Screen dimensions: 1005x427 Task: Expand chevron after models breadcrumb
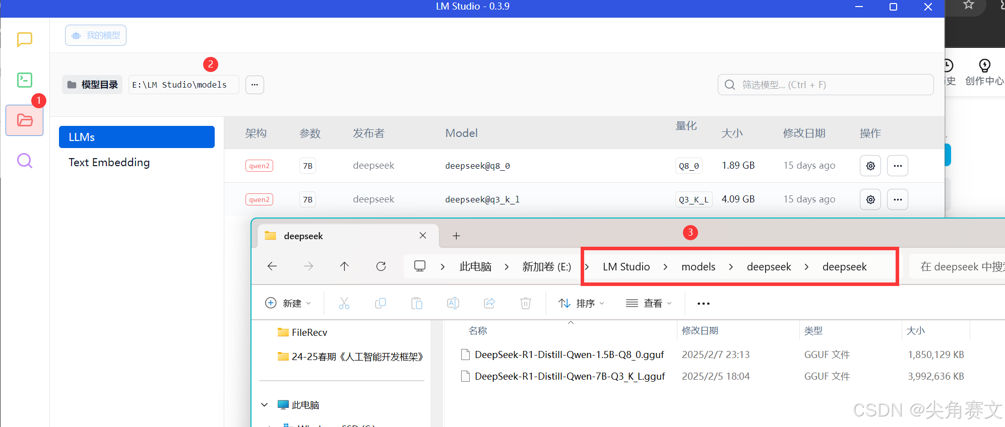pos(731,266)
